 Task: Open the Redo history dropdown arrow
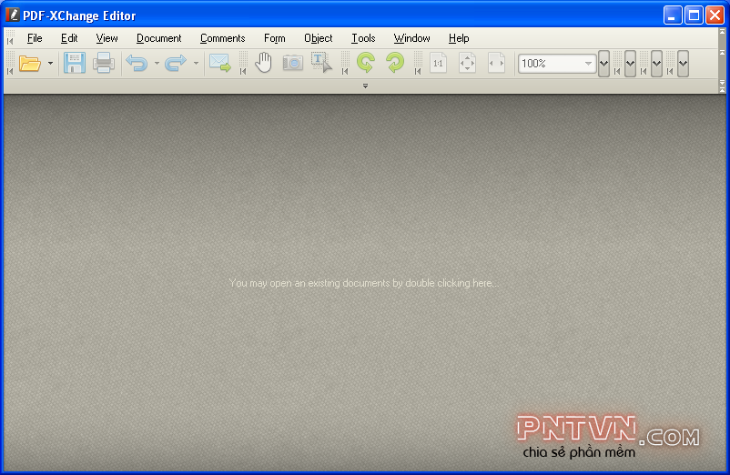pos(196,63)
